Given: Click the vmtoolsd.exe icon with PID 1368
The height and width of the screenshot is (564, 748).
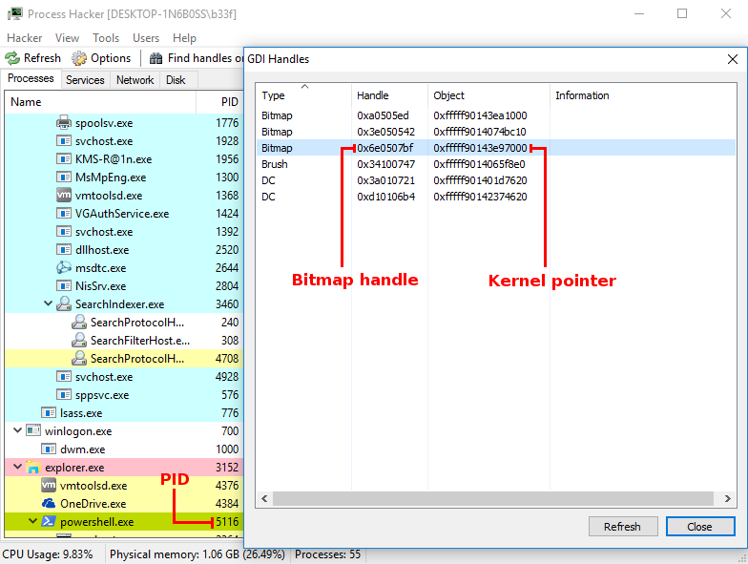Looking at the screenshot, I should point(63,195).
